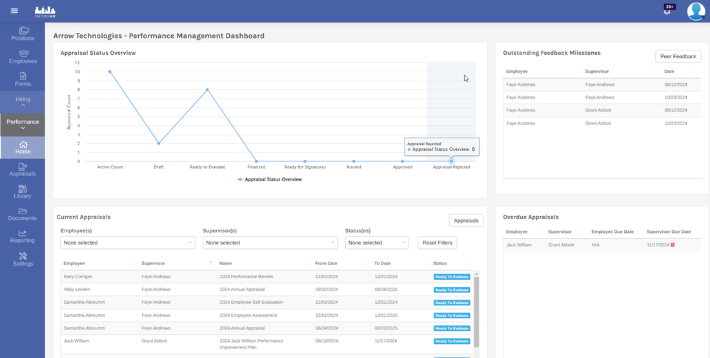Click the Appraisals button in Current Appraisals
Image resolution: width=710 pixels, height=358 pixels.
[x=466, y=221]
